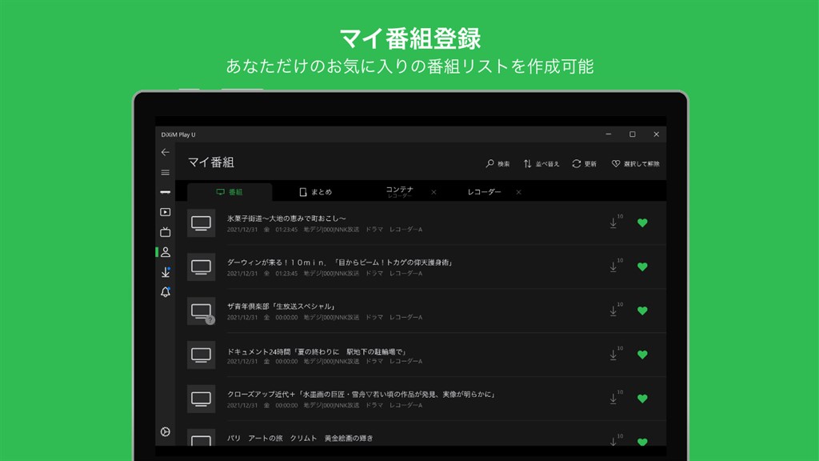This screenshot has height=461, width=819.
Task: Switch to the まとめ tab
Action: (315, 192)
